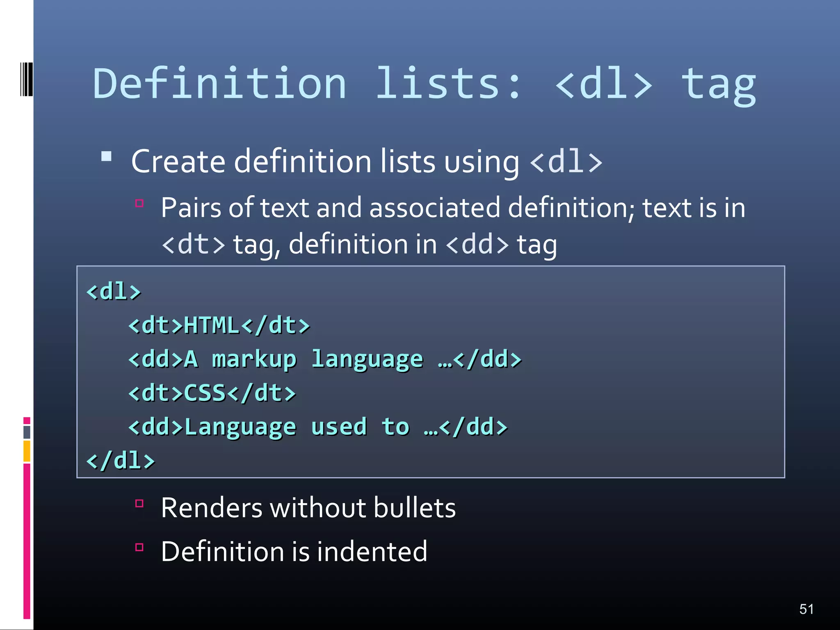Click the pink bullet before 'Renders without bullets'
Screen dimensions: 840x630
click(x=139, y=503)
